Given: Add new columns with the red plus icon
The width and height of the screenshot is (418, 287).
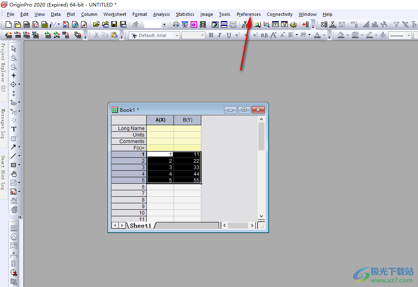Looking at the screenshot, I should pyautogui.click(x=306, y=24).
